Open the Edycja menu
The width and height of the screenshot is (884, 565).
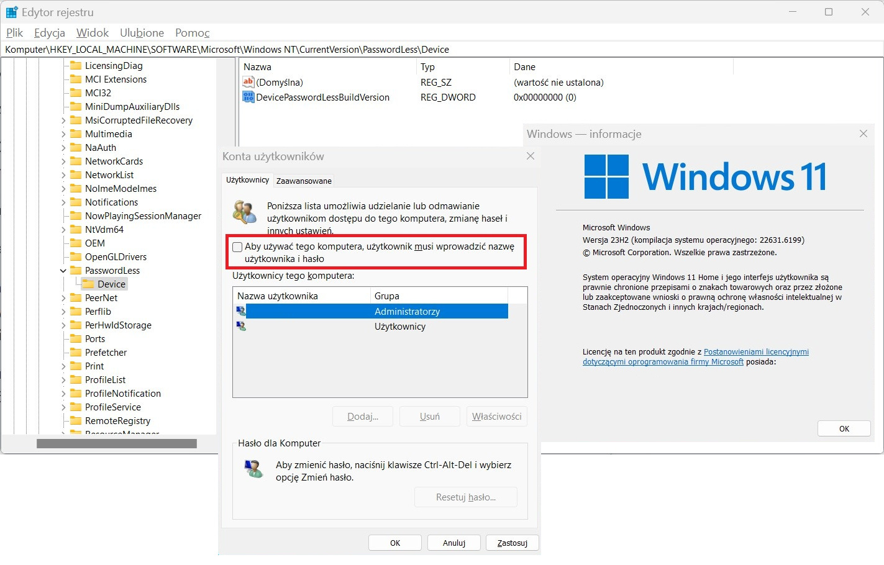pos(50,33)
